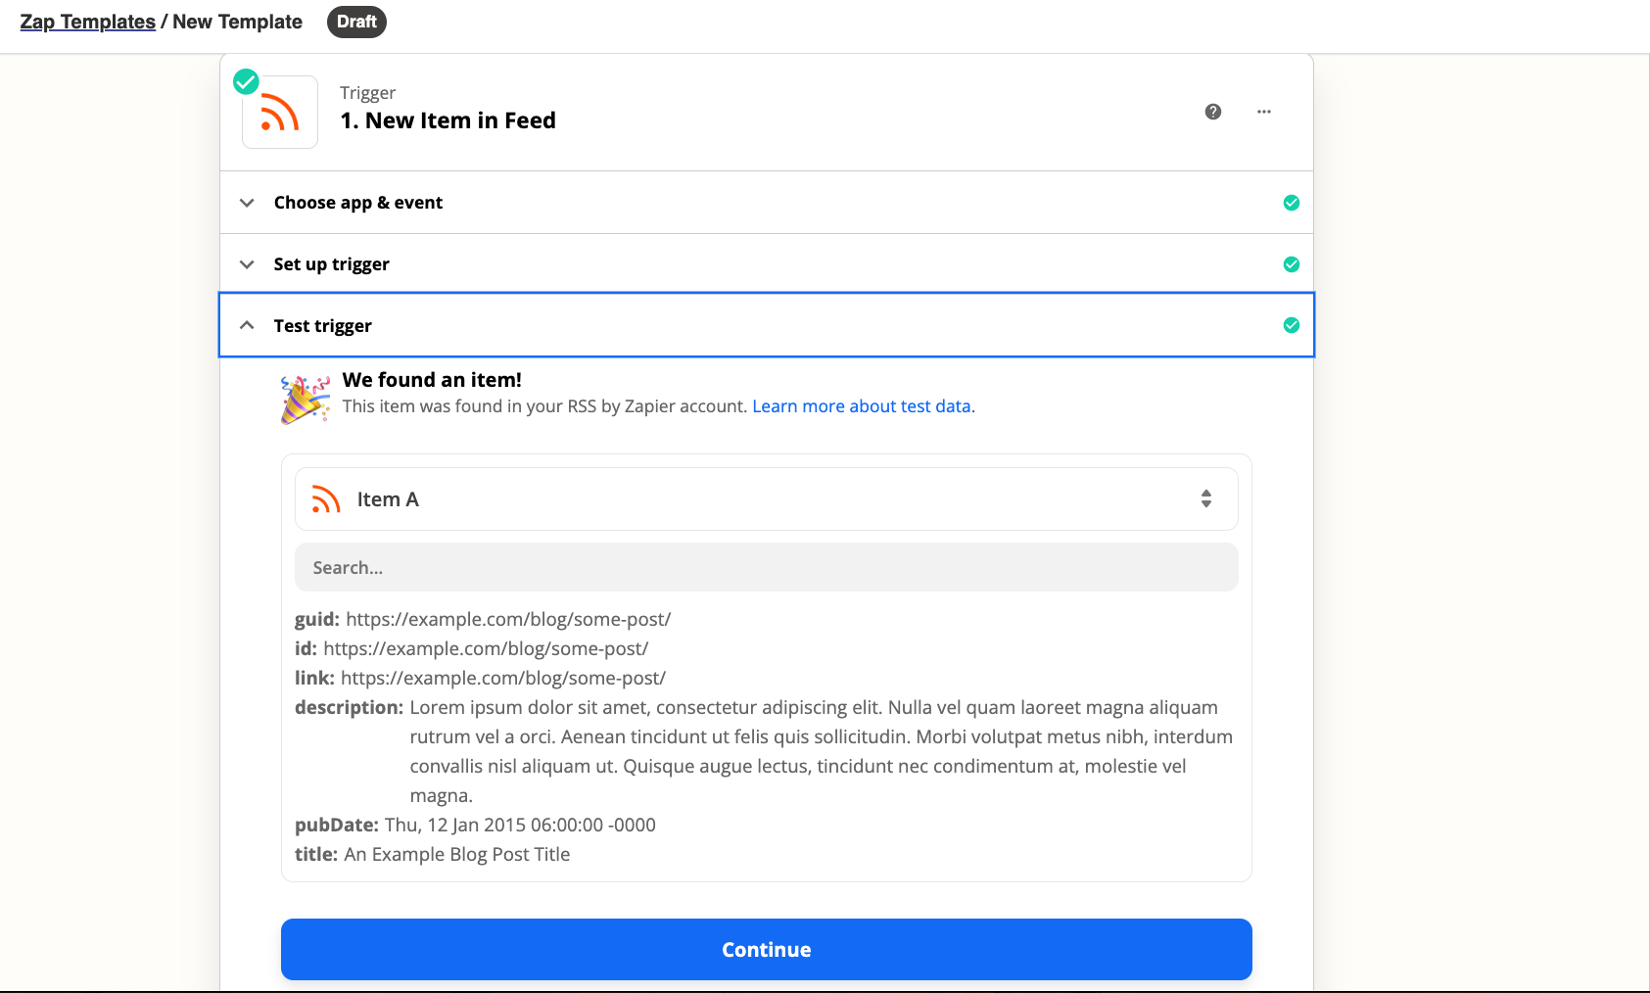This screenshot has height=993, width=1650.
Task: Focus the Search field for item data
Action: coord(767,568)
